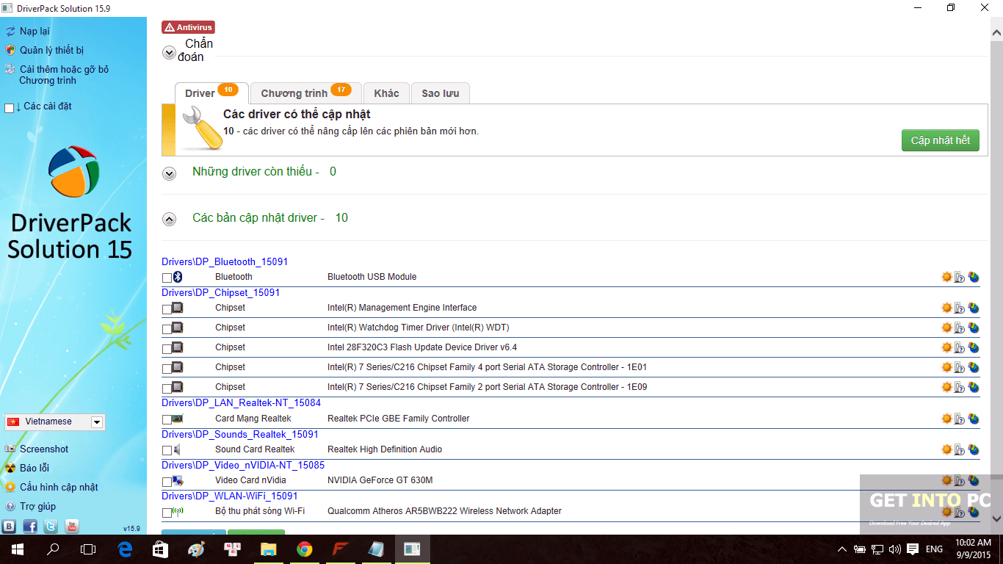The height and width of the screenshot is (564, 1003).
Task: Click the red Antivirus warning badge
Action: [188, 27]
